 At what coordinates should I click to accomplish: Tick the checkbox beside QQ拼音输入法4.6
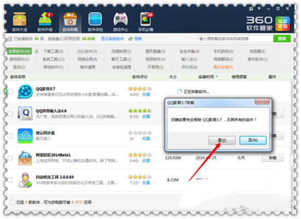coord(10,114)
